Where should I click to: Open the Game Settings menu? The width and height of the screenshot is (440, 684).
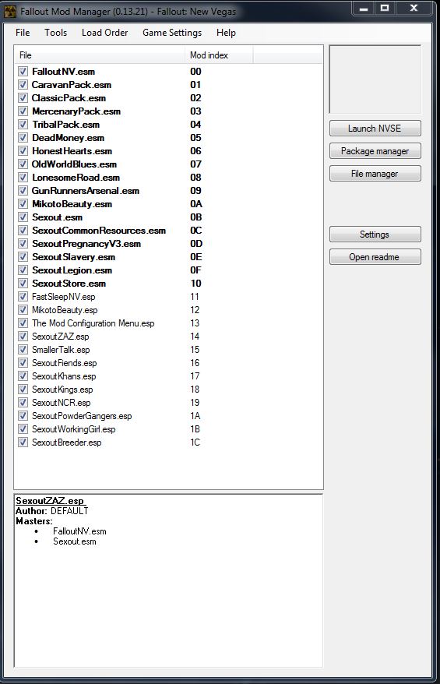click(x=172, y=33)
